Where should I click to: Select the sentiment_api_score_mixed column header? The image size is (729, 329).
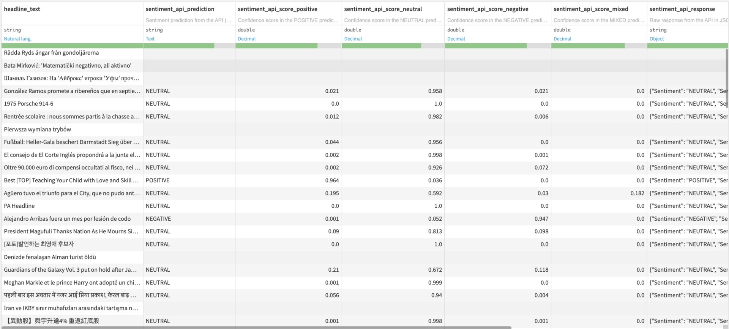[590, 9]
